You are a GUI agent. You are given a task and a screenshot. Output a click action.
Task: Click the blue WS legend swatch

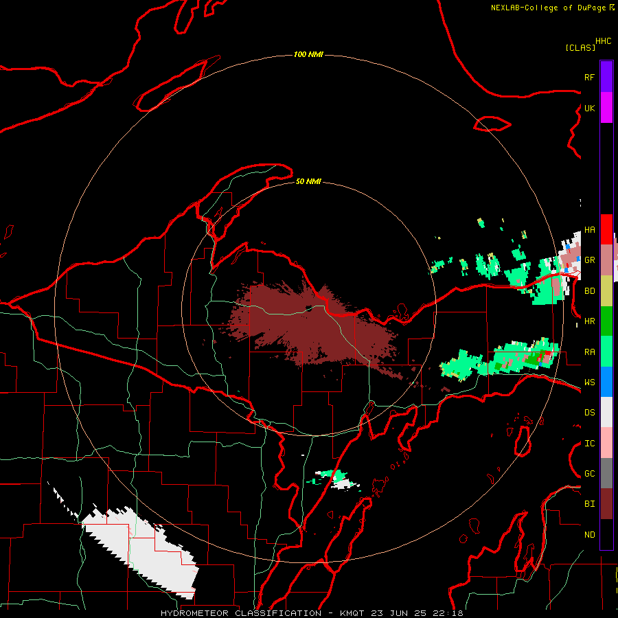pyautogui.click(x=606, y=382)
